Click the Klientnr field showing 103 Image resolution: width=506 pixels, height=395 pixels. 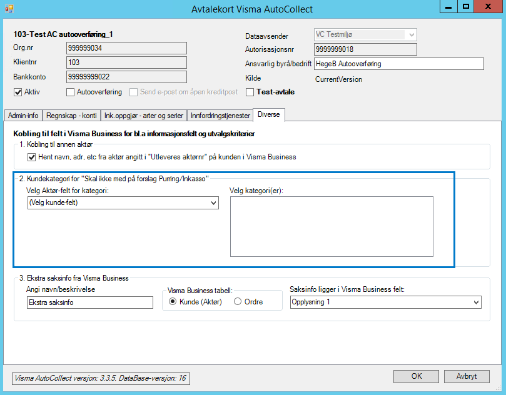point(126,62)
